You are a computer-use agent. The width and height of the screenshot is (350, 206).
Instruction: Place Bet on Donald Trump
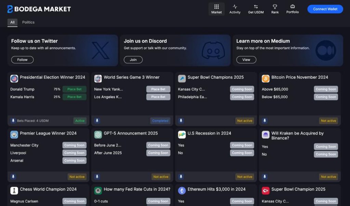tap(74, 89)
